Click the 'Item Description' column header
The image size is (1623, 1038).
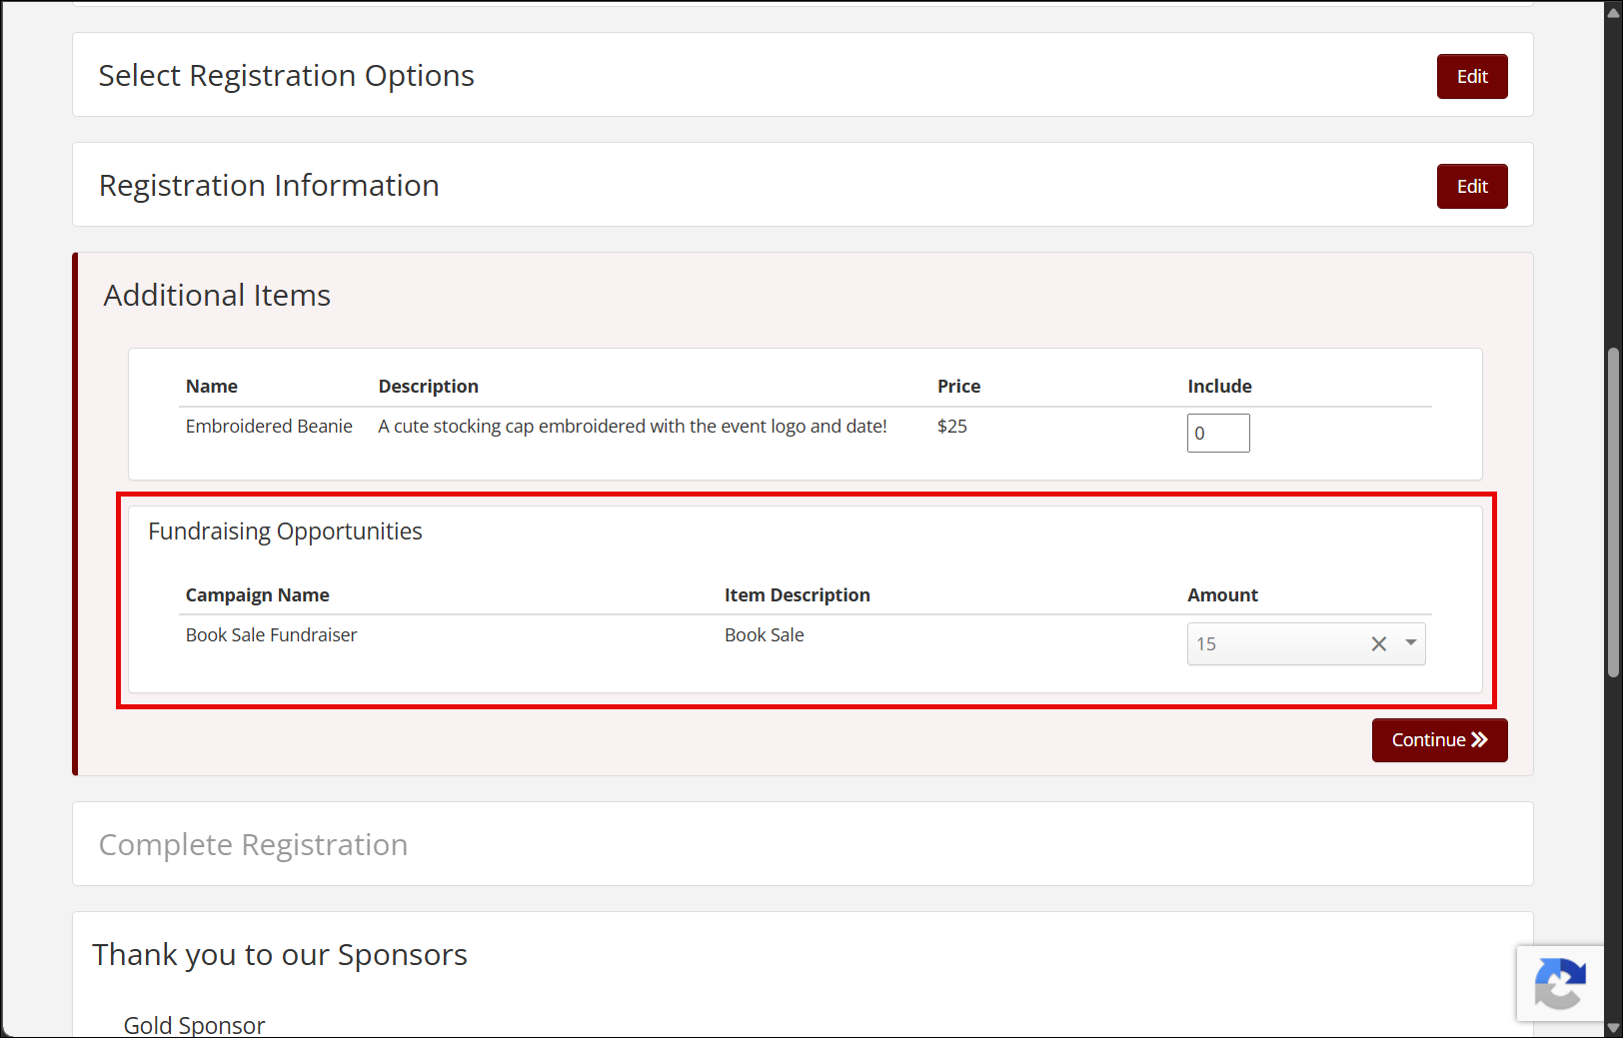coord(797,595)
